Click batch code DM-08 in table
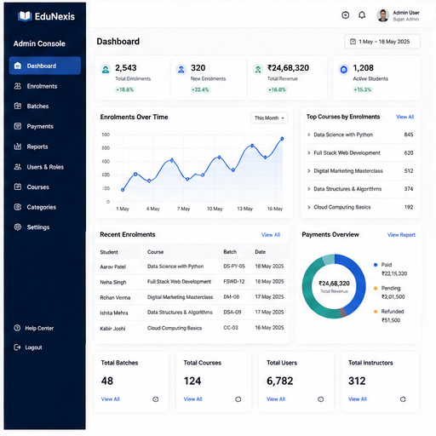The height and width of the screenshot is (436, 436). click(232, 297)
